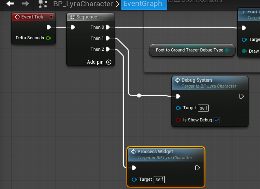Click the diamond icon on Event Tick header
Screen dimensions: 260x189
pos(17,17)
